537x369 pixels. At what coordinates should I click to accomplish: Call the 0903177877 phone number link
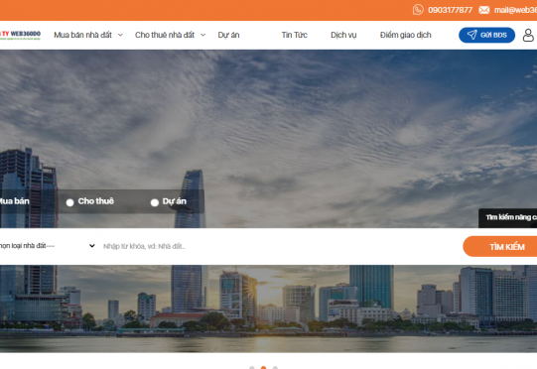coord(450,10)
